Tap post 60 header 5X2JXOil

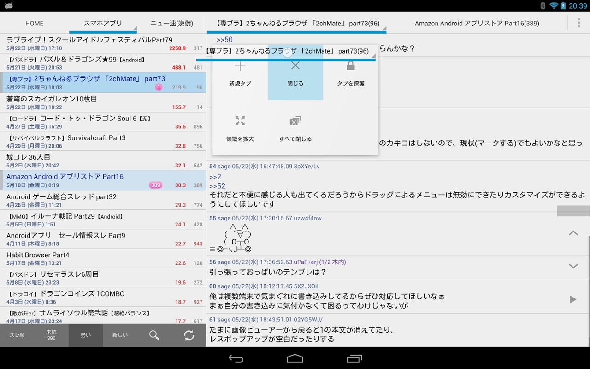click(264, 286)
